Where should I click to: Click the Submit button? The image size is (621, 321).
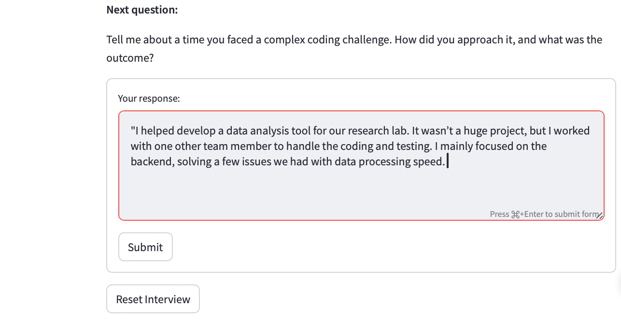[x=145, y=247]
